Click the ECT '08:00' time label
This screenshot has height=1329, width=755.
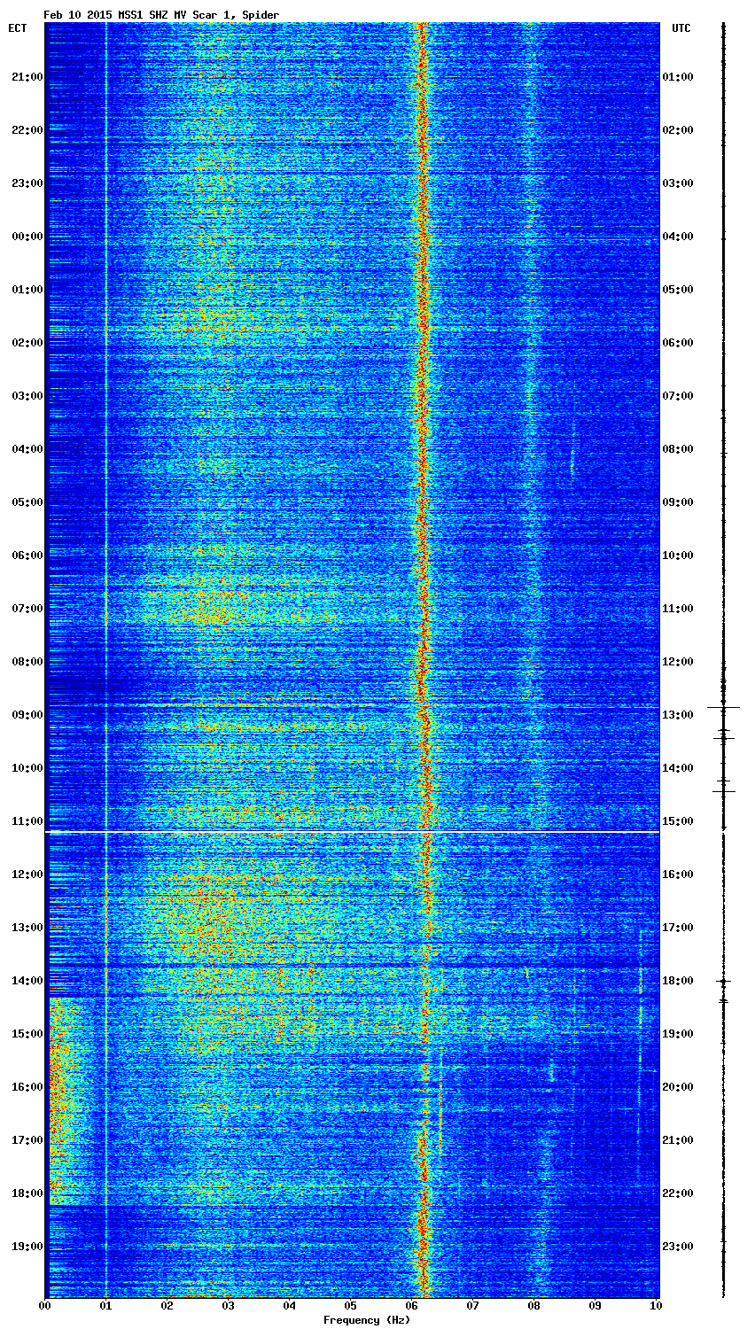[x=27, y=662]
